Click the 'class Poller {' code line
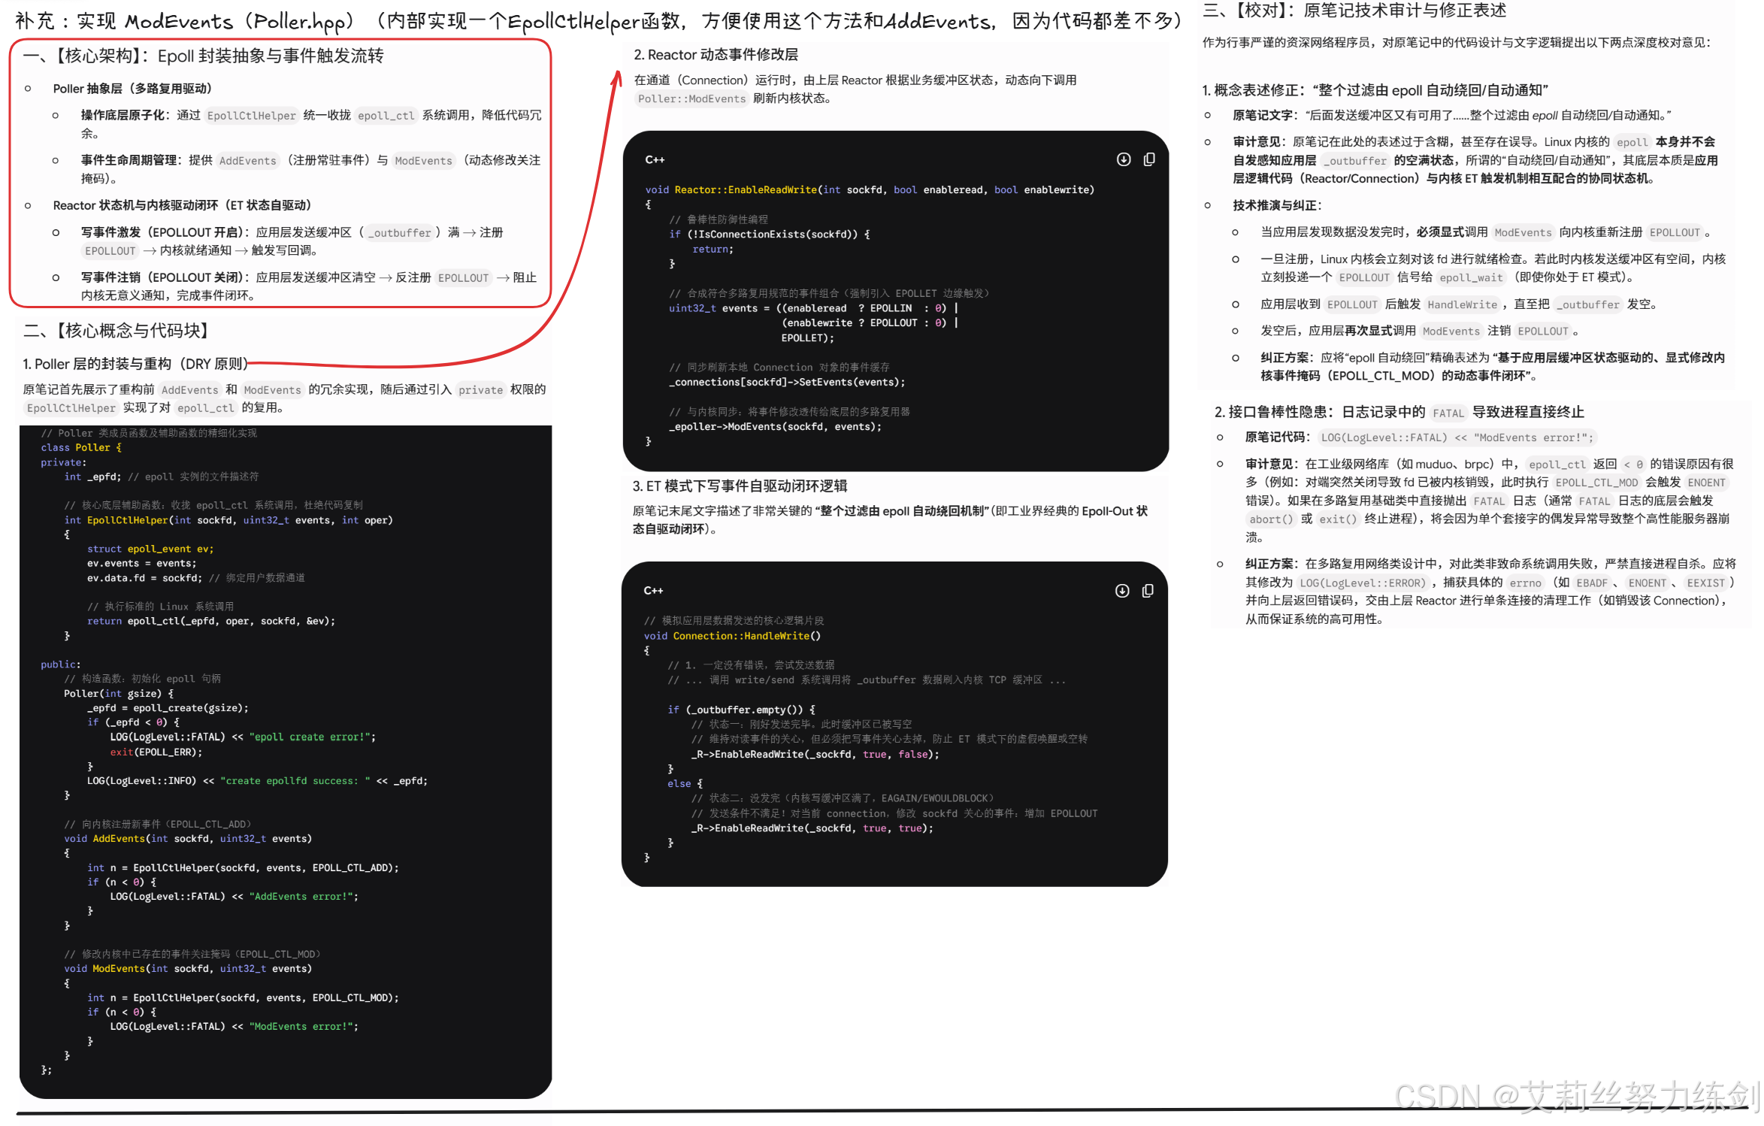 point(81,448)
